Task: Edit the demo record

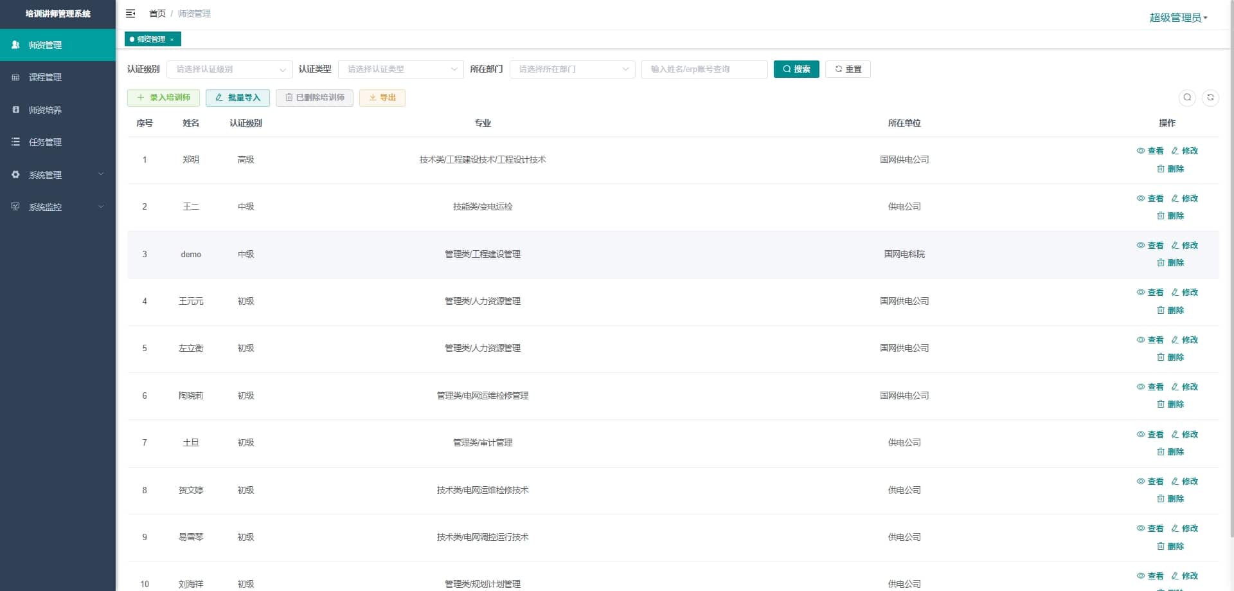Action: click(1185, 246)
